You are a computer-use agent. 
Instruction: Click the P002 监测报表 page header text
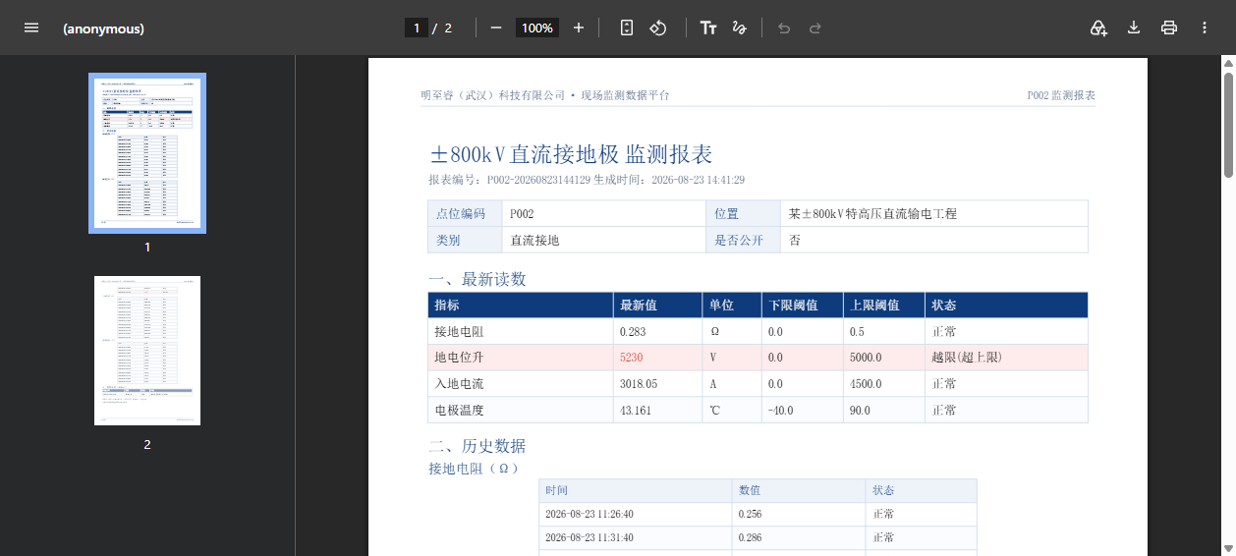(1061, 95)
